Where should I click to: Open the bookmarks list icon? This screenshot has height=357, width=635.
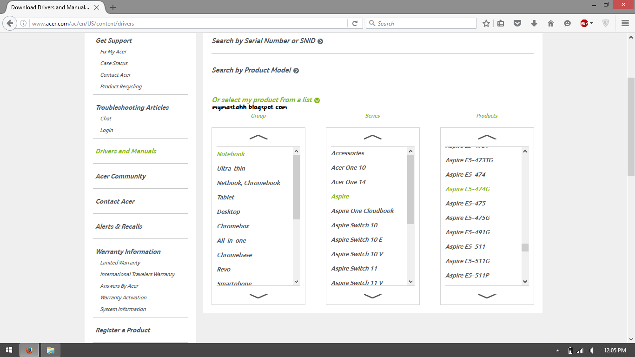tap(501, 23)
